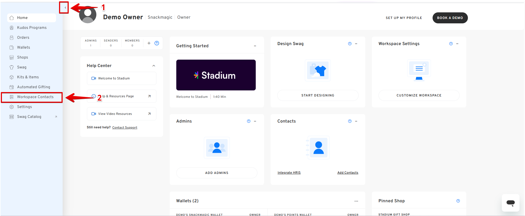Play the Welcome to Stadium video thumbnail
This screenshot has width=525, height=216.
point(216,75)
